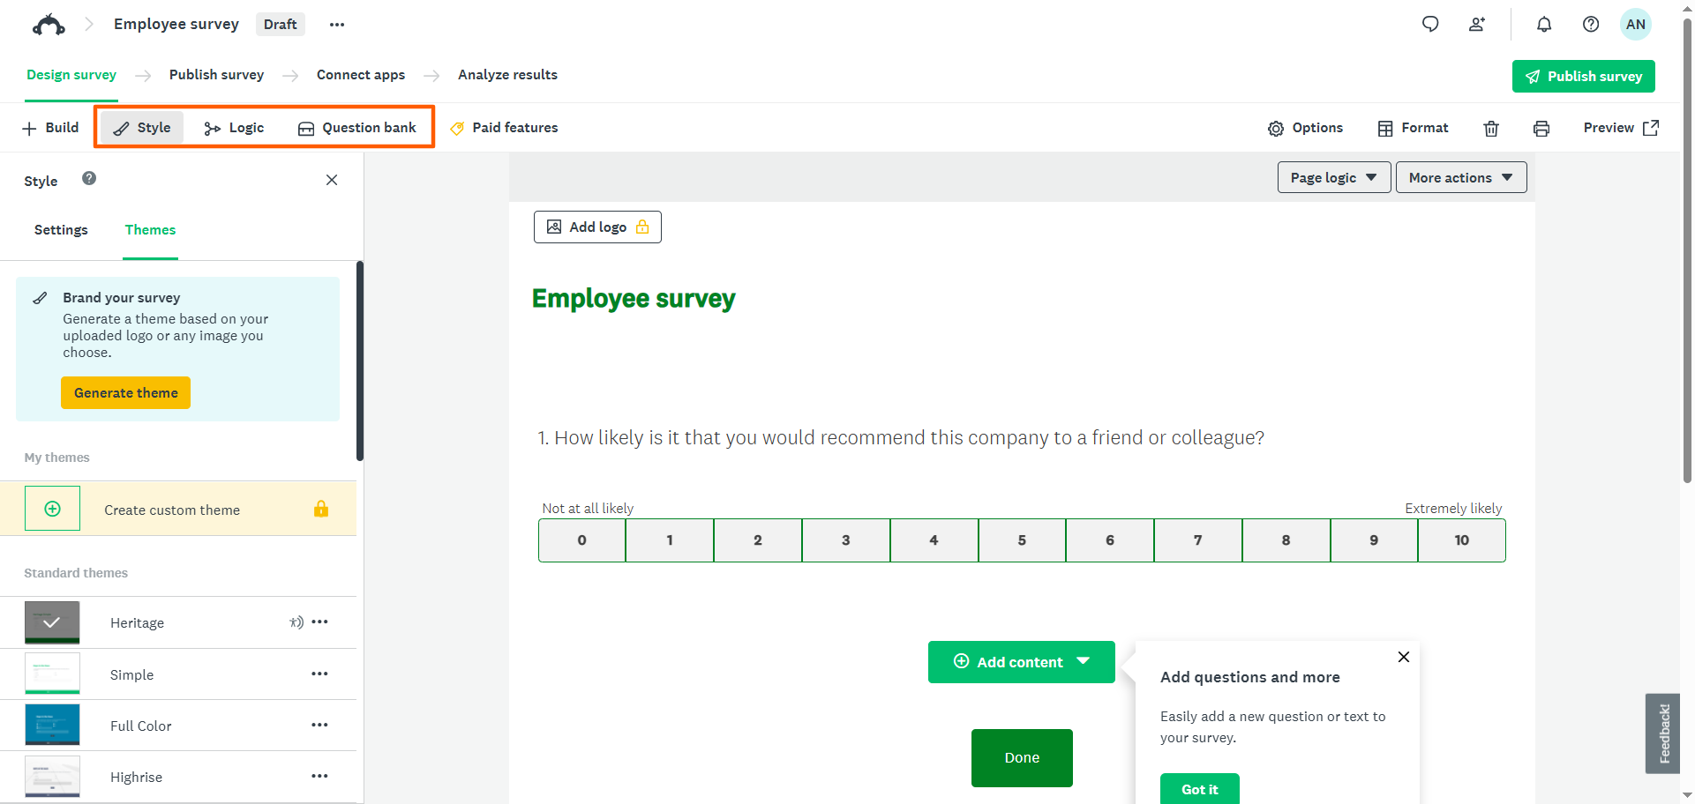1695x804 pixels.
Task: Open the Page logic dropdown
Action: [1334, 177]
